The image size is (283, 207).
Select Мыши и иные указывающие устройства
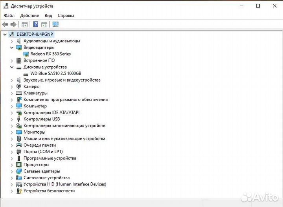coord(64,139)
